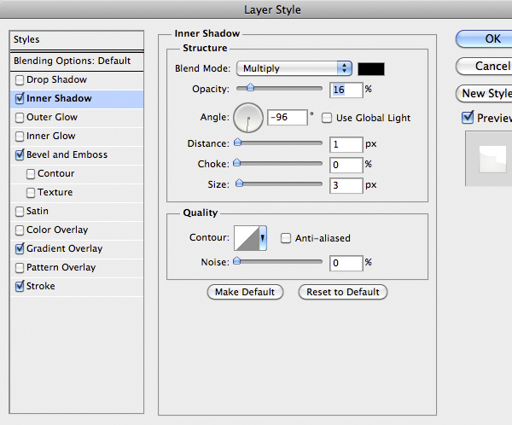Expand the Contour dropdown arrow
512x425 pixels.
[263, 238]
